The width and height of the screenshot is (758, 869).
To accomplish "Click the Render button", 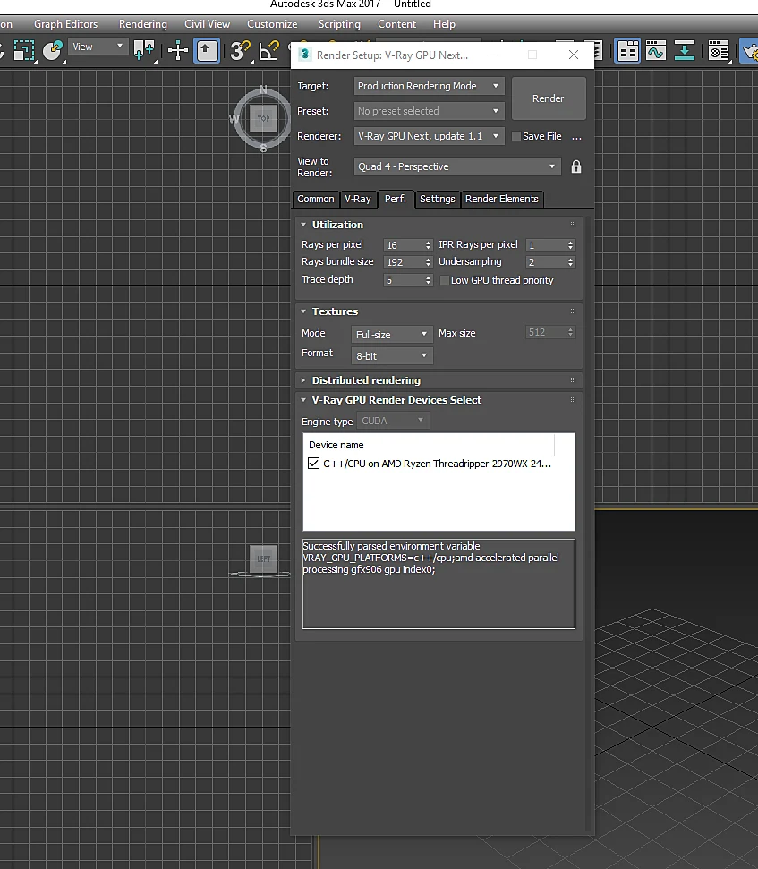I will coord(548,98).
